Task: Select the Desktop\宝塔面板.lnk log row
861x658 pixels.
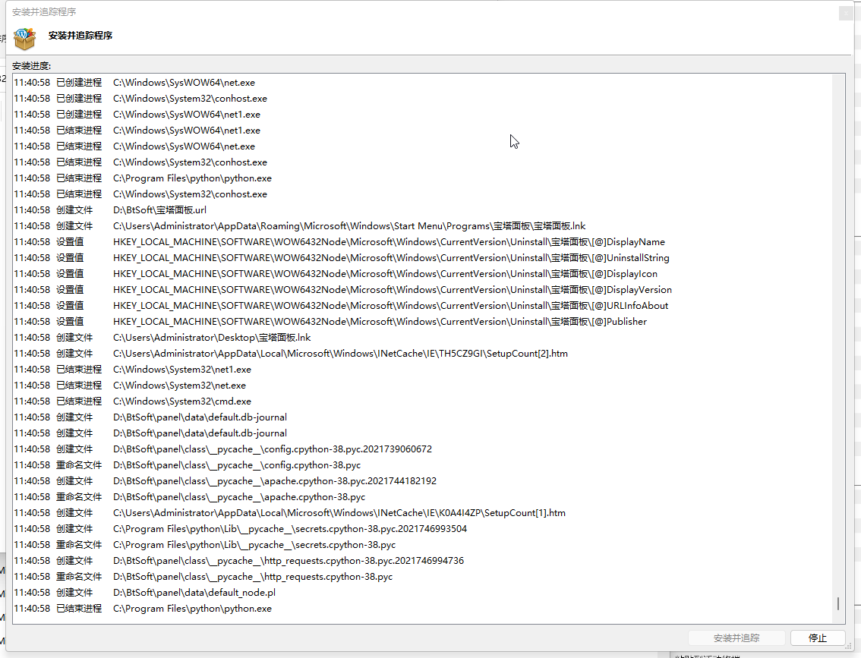Action: pyautogui.click(x=422, y=338)
